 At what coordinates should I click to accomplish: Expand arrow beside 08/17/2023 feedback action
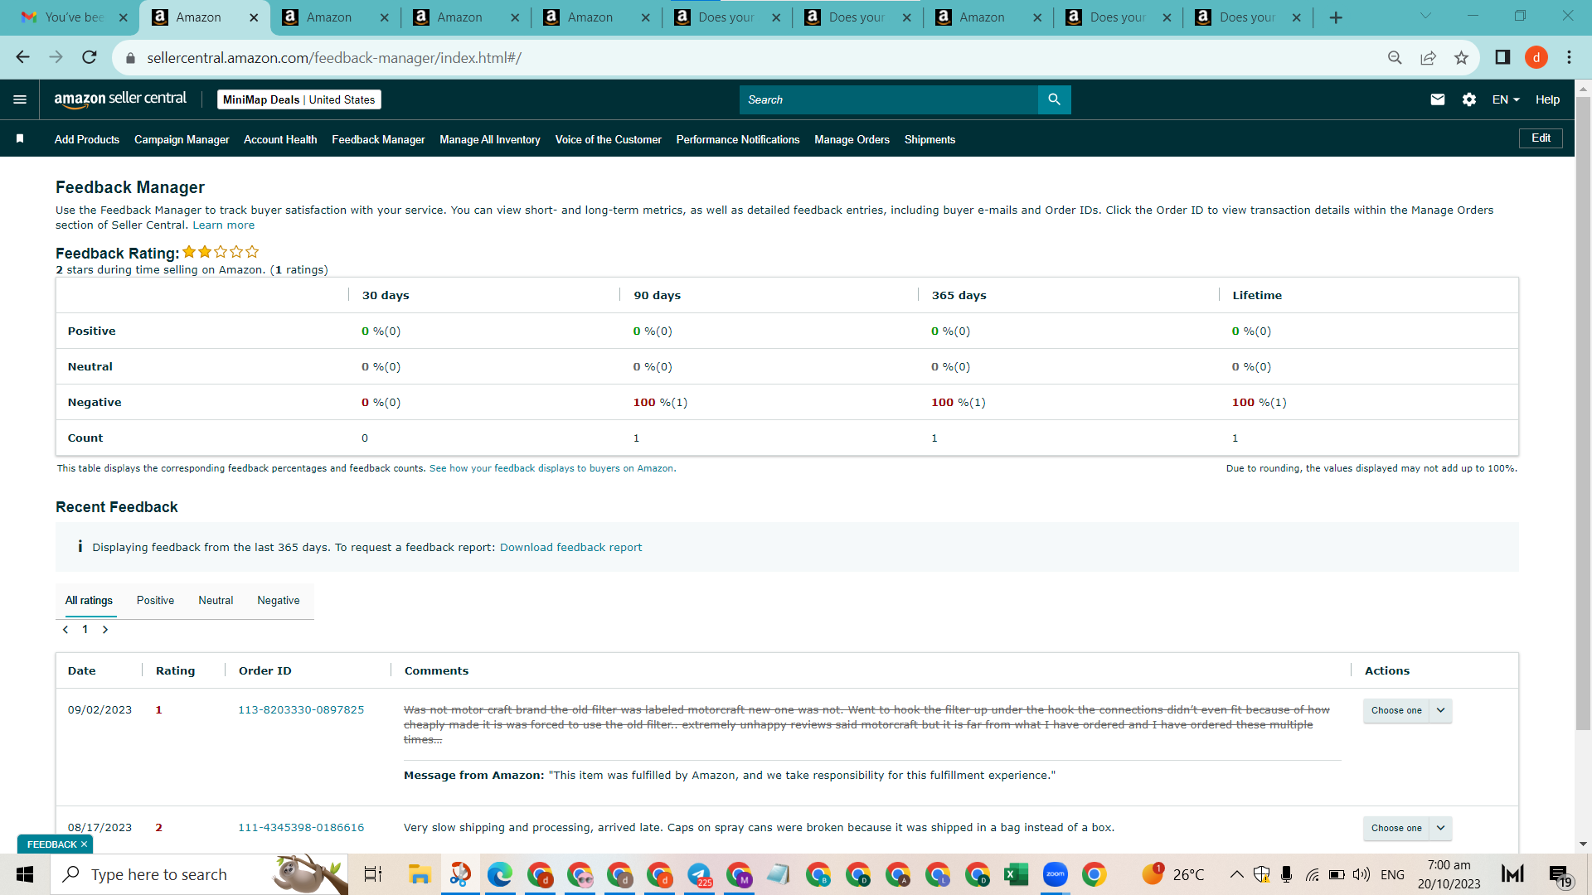[x=1441, y=828]
